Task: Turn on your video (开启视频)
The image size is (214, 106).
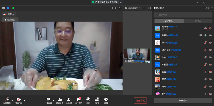Action: [19, 101]
